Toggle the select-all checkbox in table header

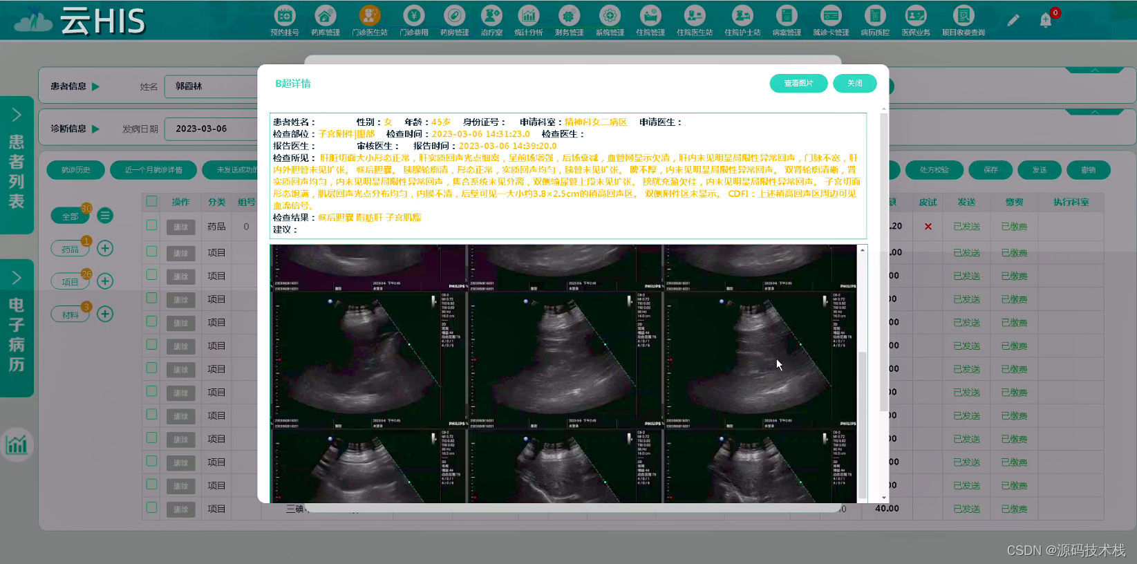pos(151,202)
